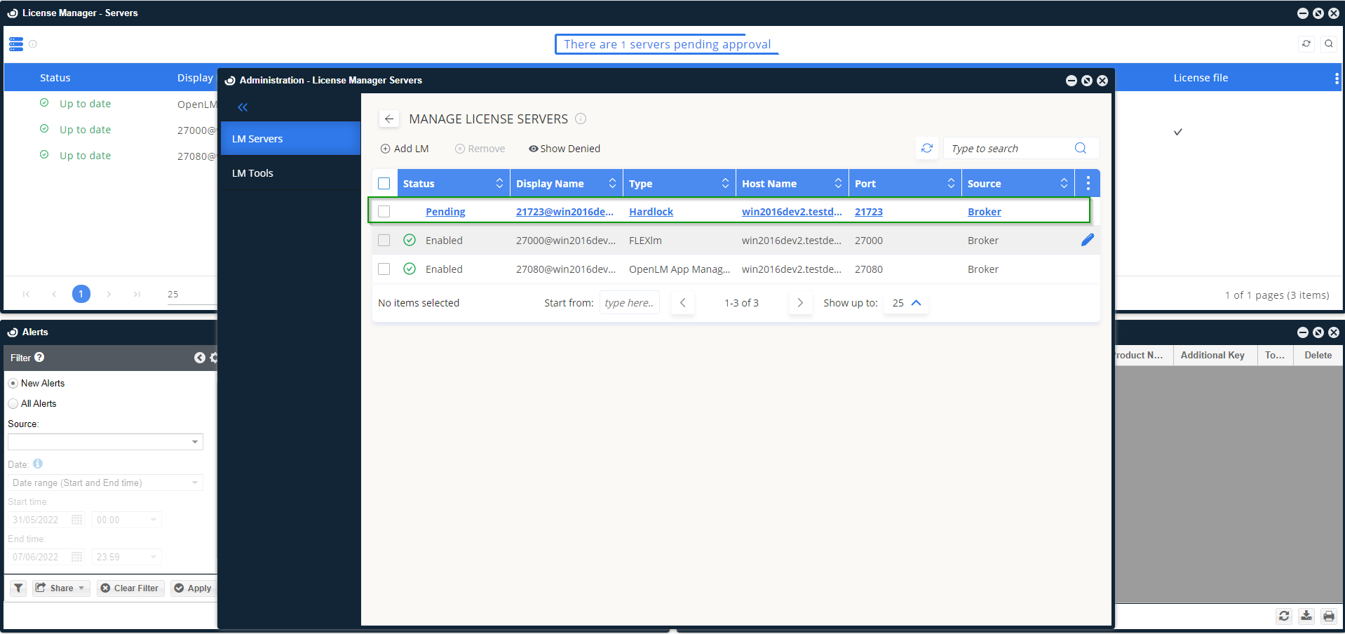
Task: Click the info icon next to Manage License Servers
Action: tap(581, 119)
